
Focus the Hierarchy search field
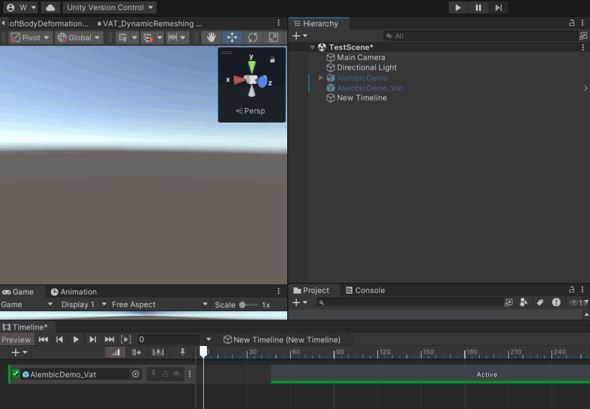(x=481, y=36)
